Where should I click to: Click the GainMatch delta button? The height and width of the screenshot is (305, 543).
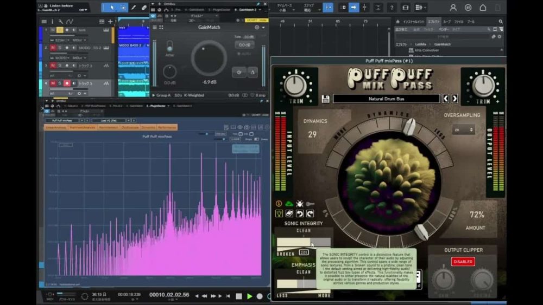pos(252,72)
